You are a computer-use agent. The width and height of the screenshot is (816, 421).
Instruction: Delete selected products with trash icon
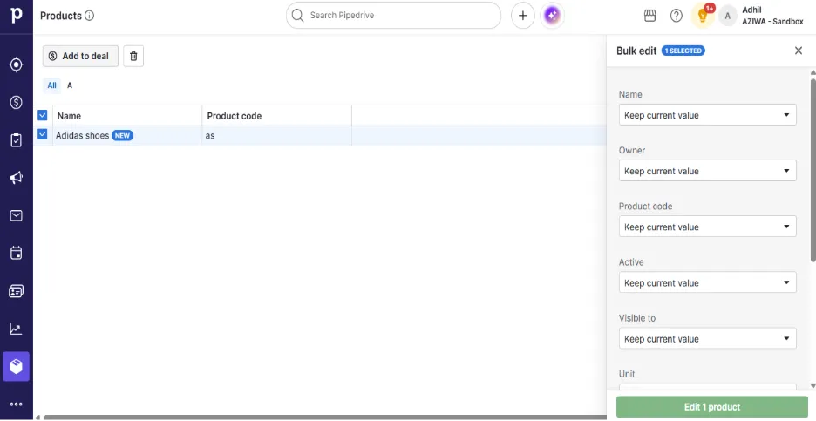(133, 56)
